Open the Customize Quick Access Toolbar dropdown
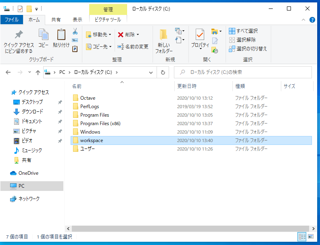The height and width of the screenshot is (245, 320). tap(37, 9)
